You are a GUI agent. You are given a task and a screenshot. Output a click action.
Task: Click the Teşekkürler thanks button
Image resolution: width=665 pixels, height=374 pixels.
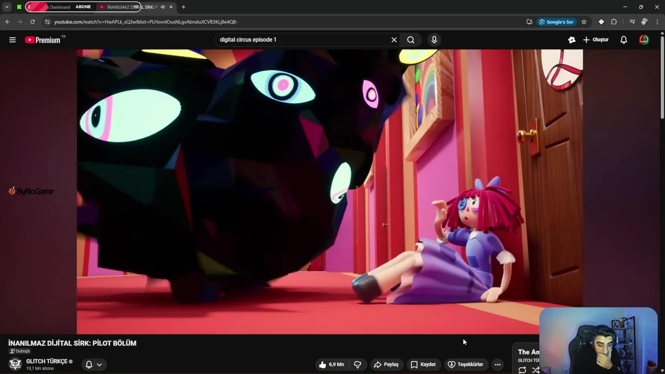(x=465, y=364)
